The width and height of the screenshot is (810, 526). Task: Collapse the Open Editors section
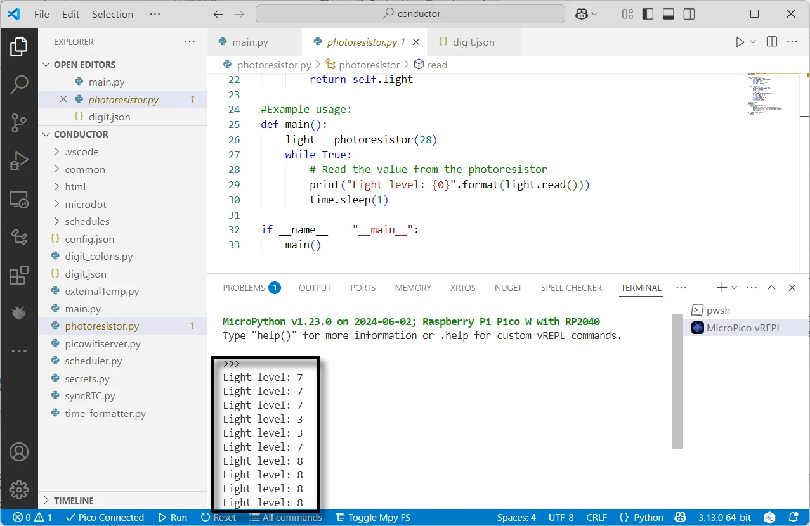click(x=122, y=65)
